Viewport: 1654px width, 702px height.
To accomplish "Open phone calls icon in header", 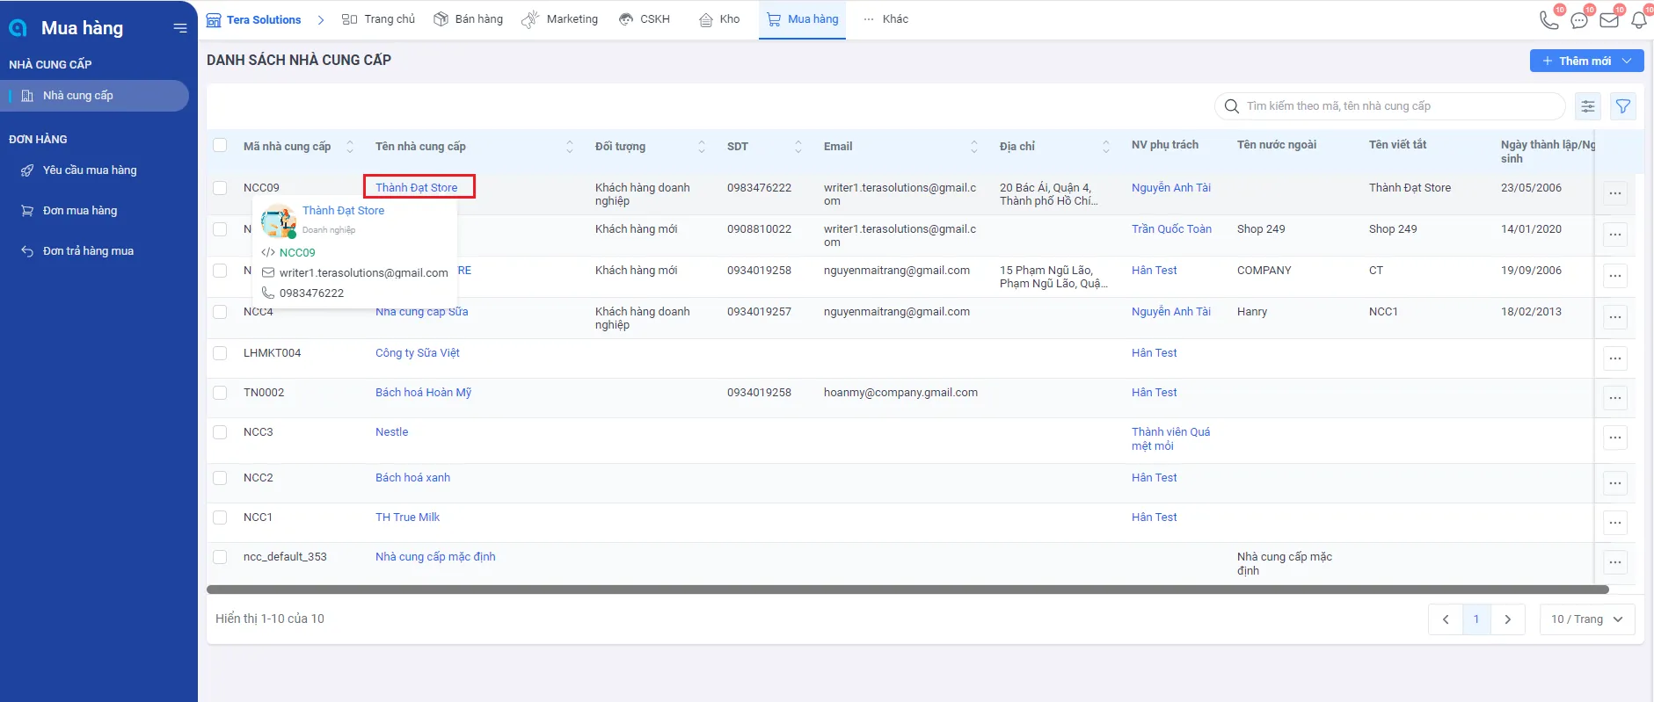I will coord(1549,19).
